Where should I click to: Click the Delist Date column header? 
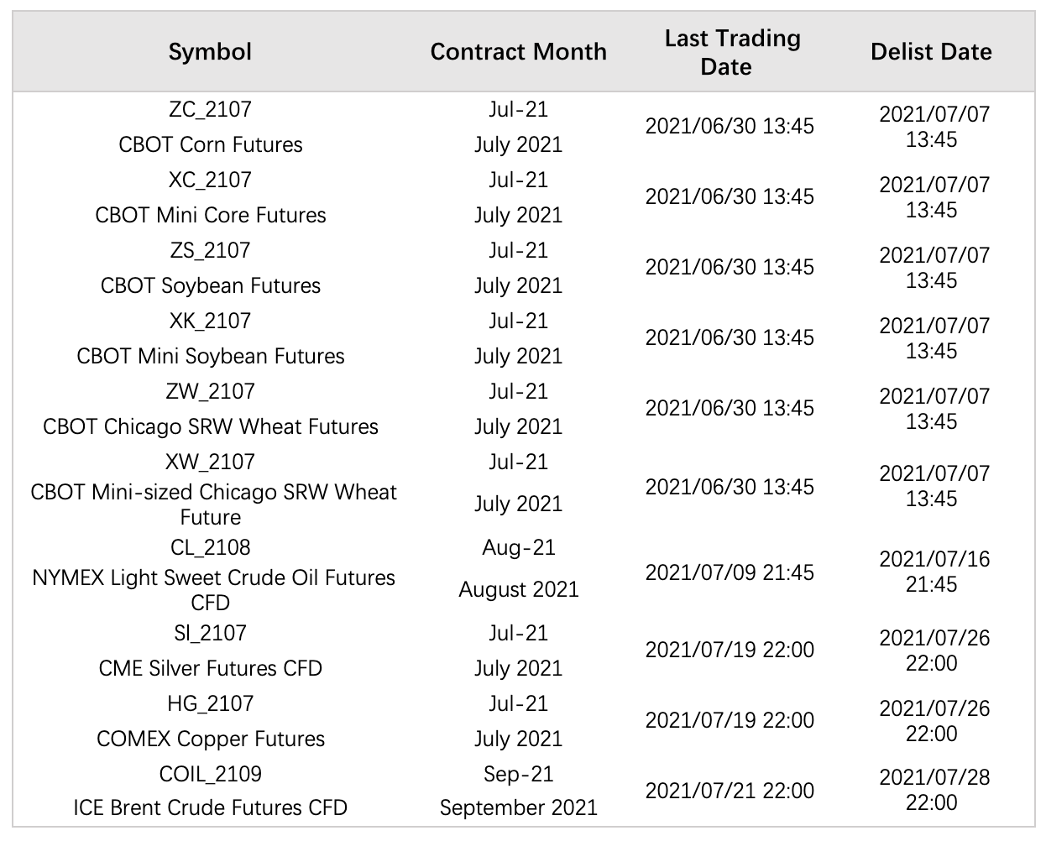coord(931,52)
